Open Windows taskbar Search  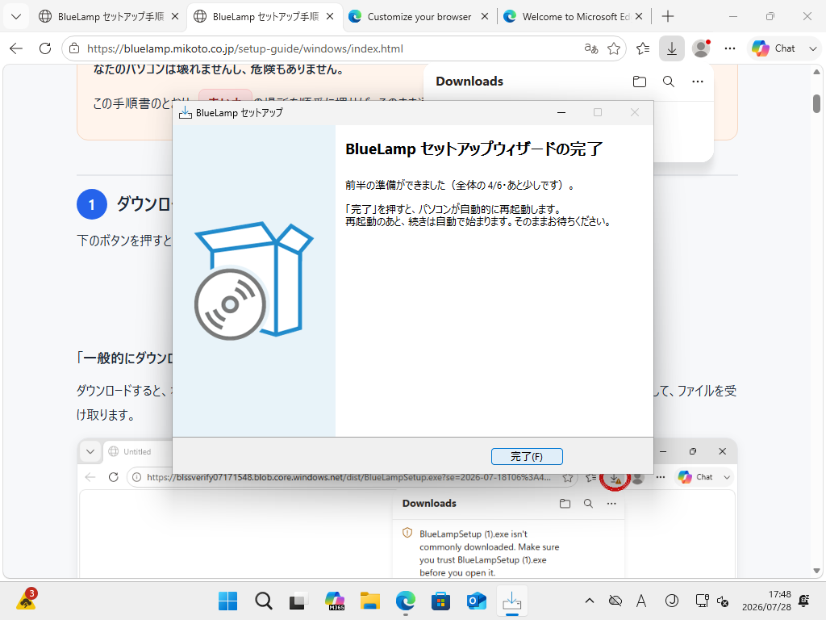click(264, 601)
